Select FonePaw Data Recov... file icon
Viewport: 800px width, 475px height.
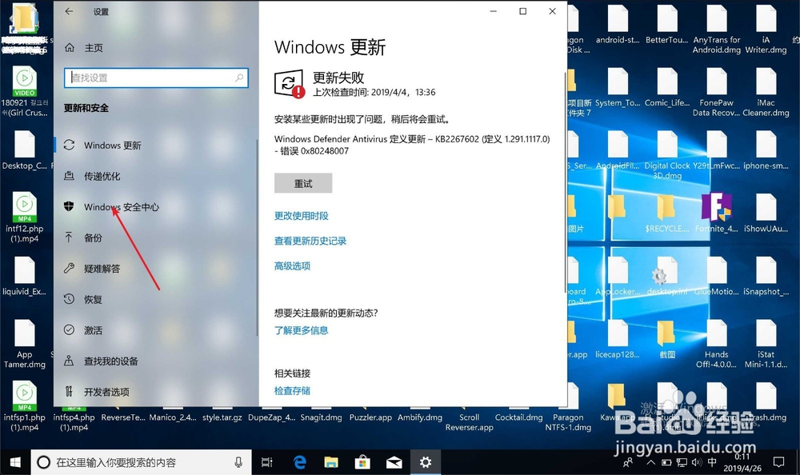click(x=716, y=92)
